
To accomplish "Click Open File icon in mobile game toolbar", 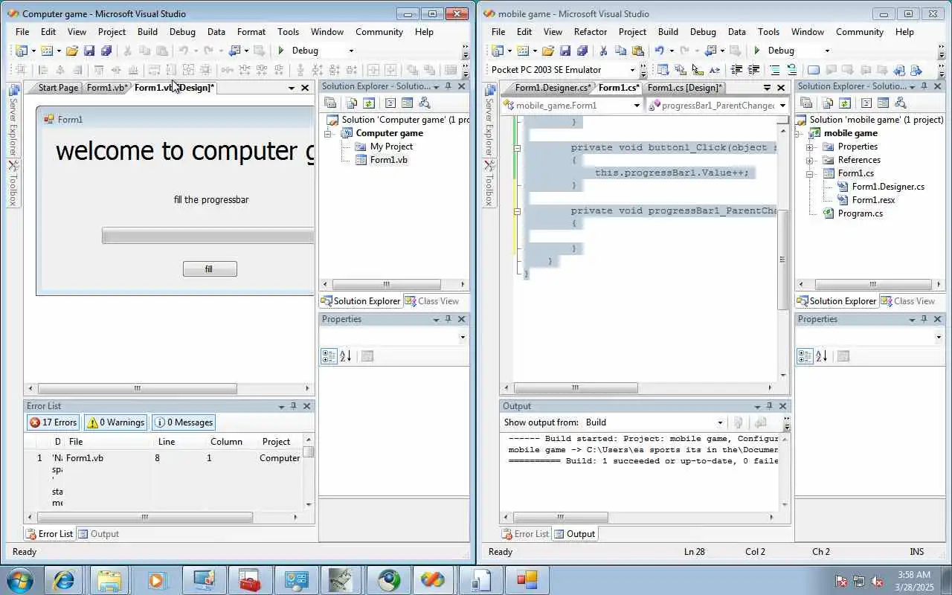I will [547, 51].
